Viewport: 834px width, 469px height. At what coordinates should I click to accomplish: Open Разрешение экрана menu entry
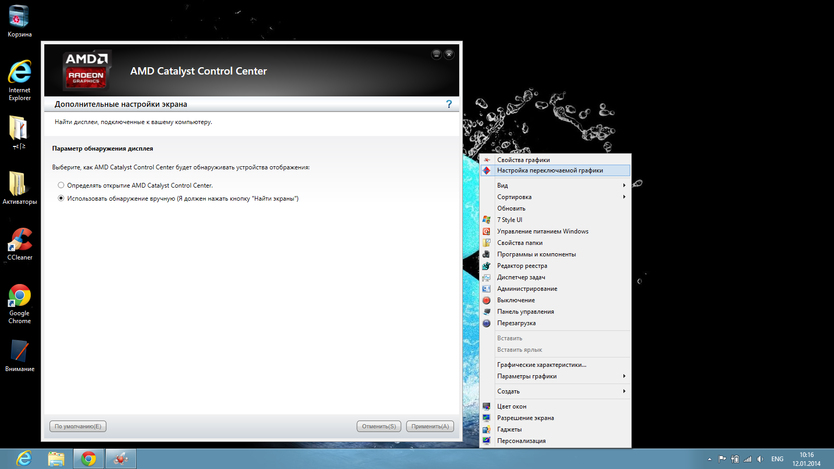click(x=555, y=418)
